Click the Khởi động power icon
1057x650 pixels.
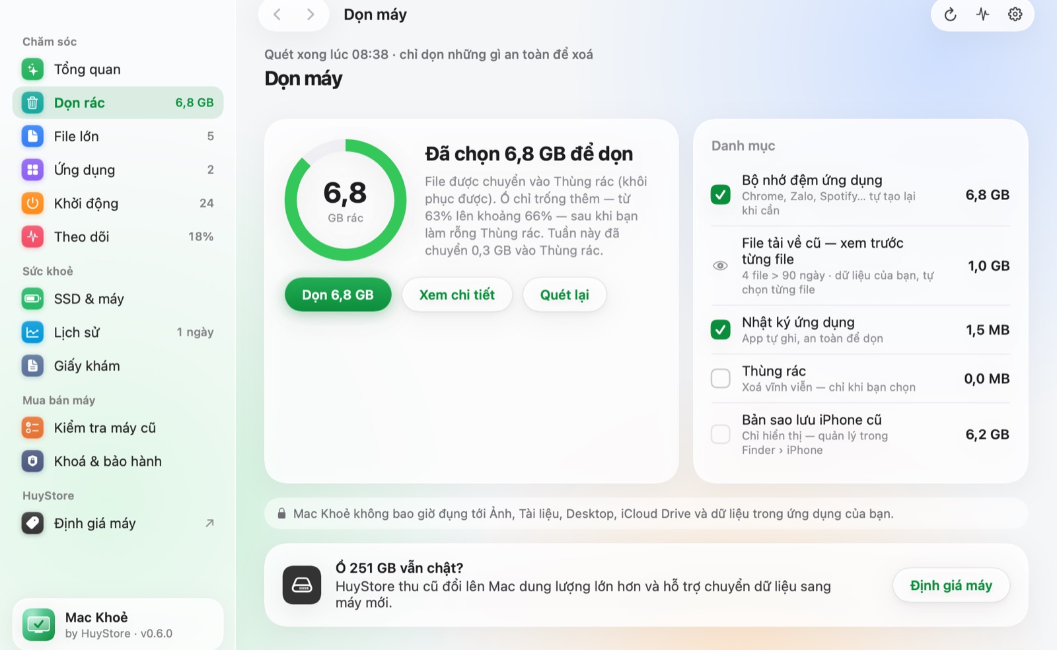(32, 203)
